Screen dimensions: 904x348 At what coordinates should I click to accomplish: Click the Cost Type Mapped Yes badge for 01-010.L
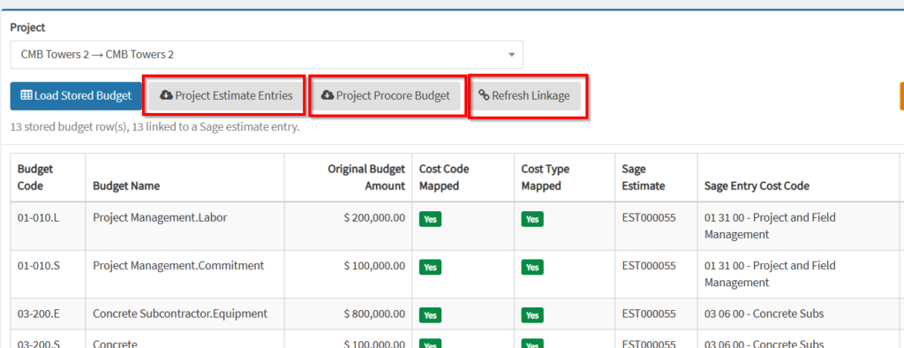(x=532, y=219)
